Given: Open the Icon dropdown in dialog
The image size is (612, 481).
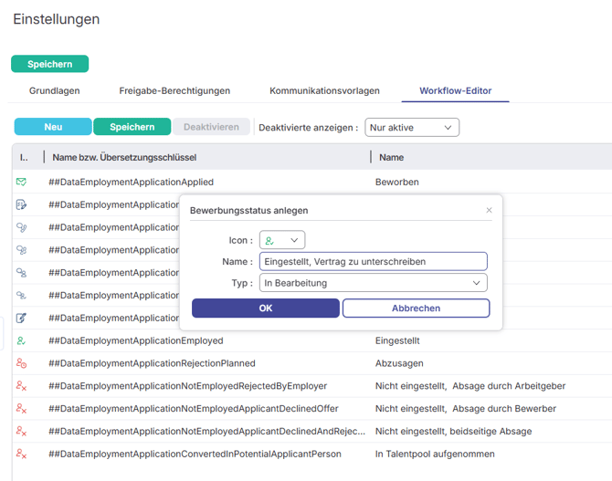Looking at the screenshot, I should (282, 240).
